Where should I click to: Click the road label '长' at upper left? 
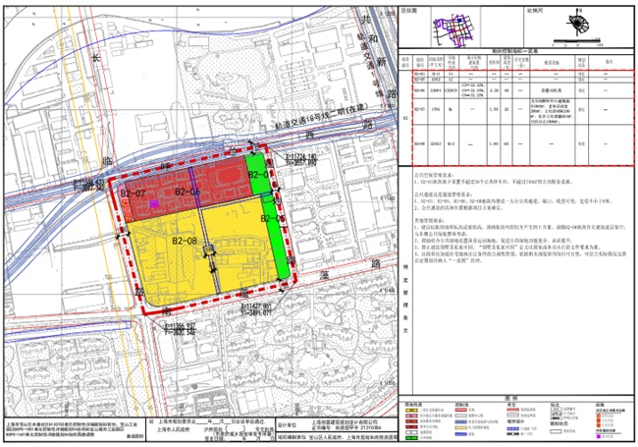point(95,57)
